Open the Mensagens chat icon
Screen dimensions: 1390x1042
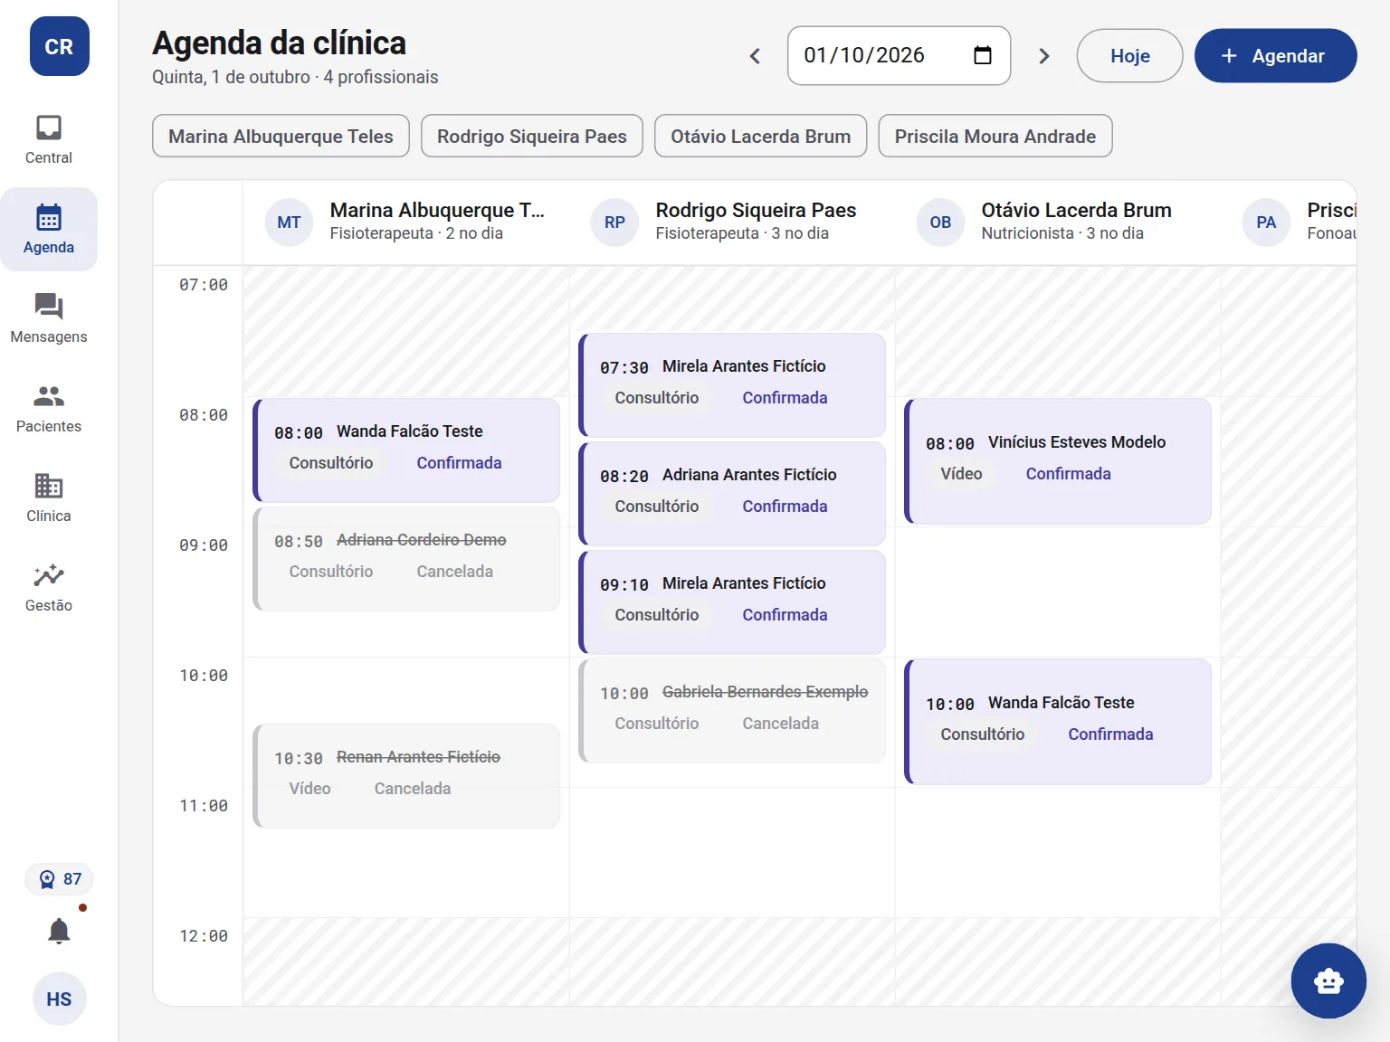[x=49, y=307]
